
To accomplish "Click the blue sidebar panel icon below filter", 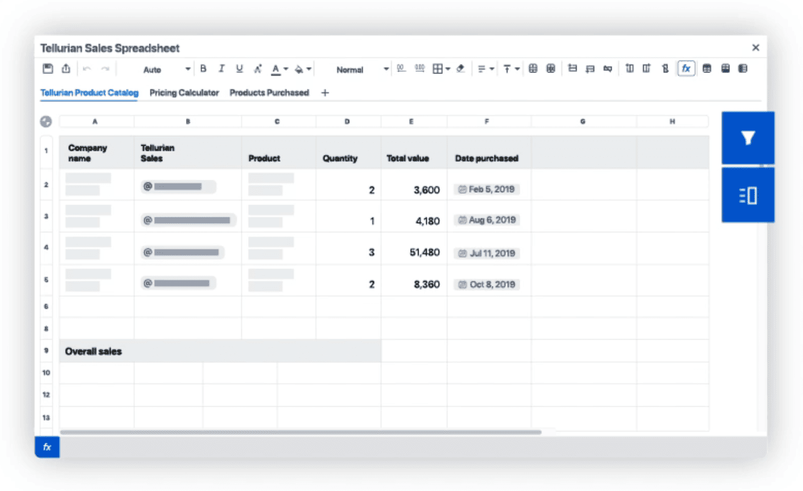I will [747, 195].
